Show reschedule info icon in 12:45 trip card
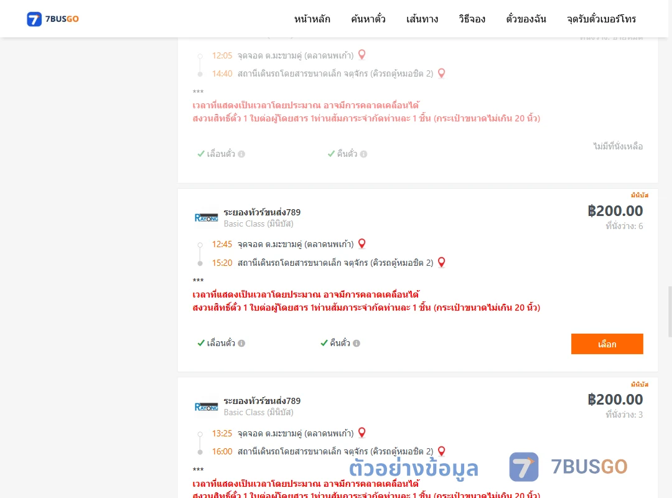The height and width of the screenshot is (498, 672). (x=241, y=343)
